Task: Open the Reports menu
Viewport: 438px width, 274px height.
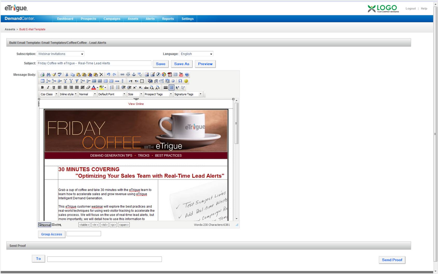Action: [x=168, y=19]
